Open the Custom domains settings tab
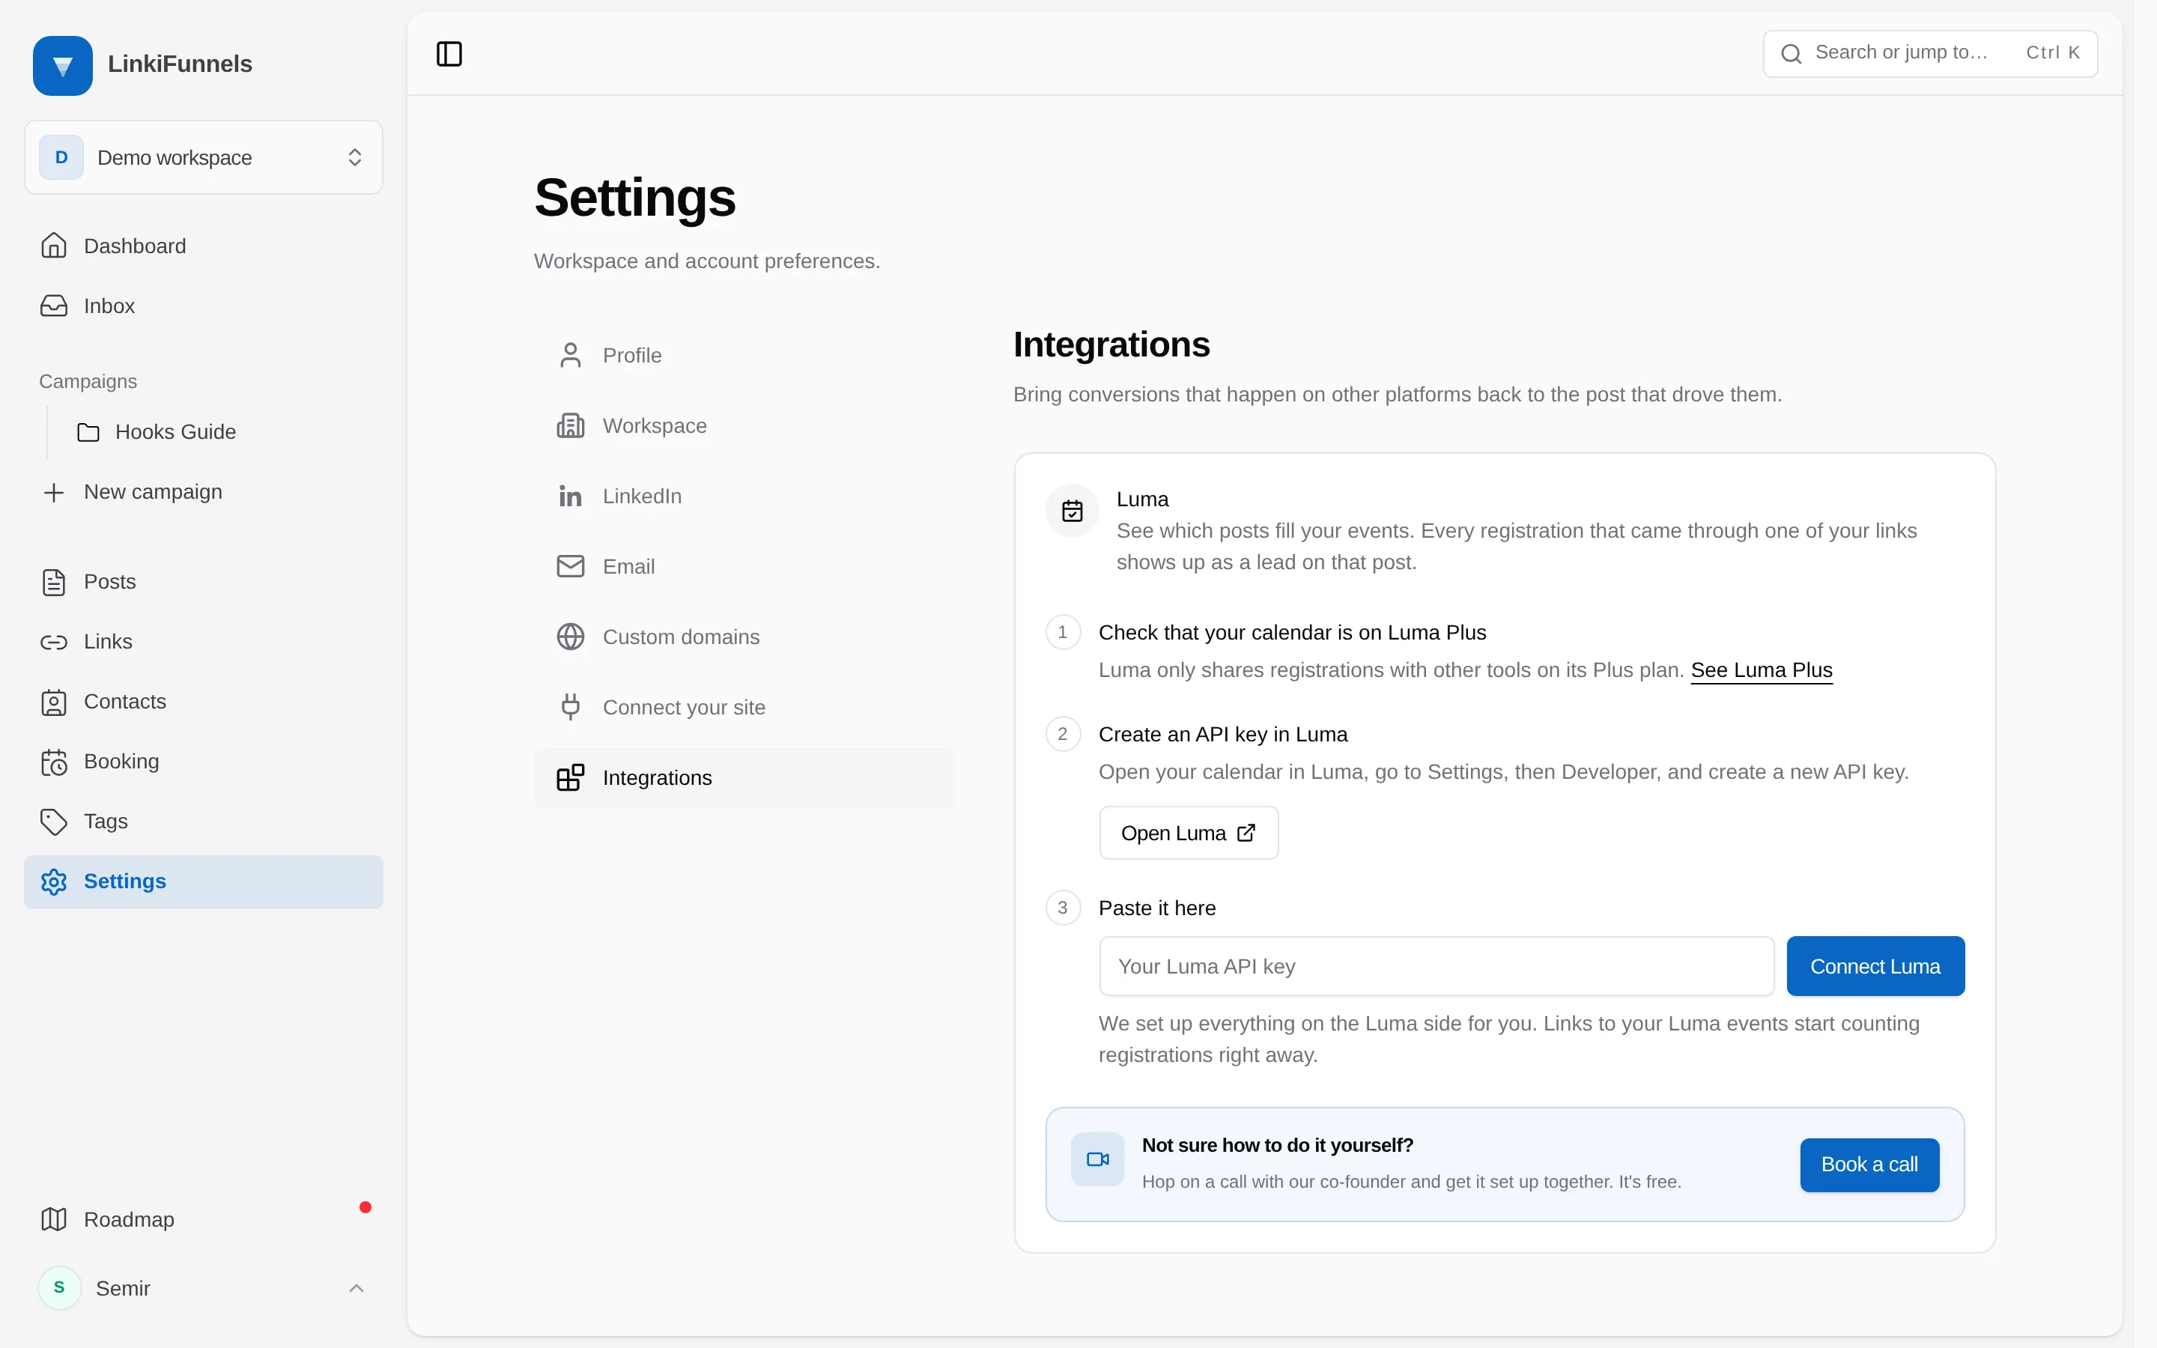Screen dimensions: 2157x1348 [744, 637]
